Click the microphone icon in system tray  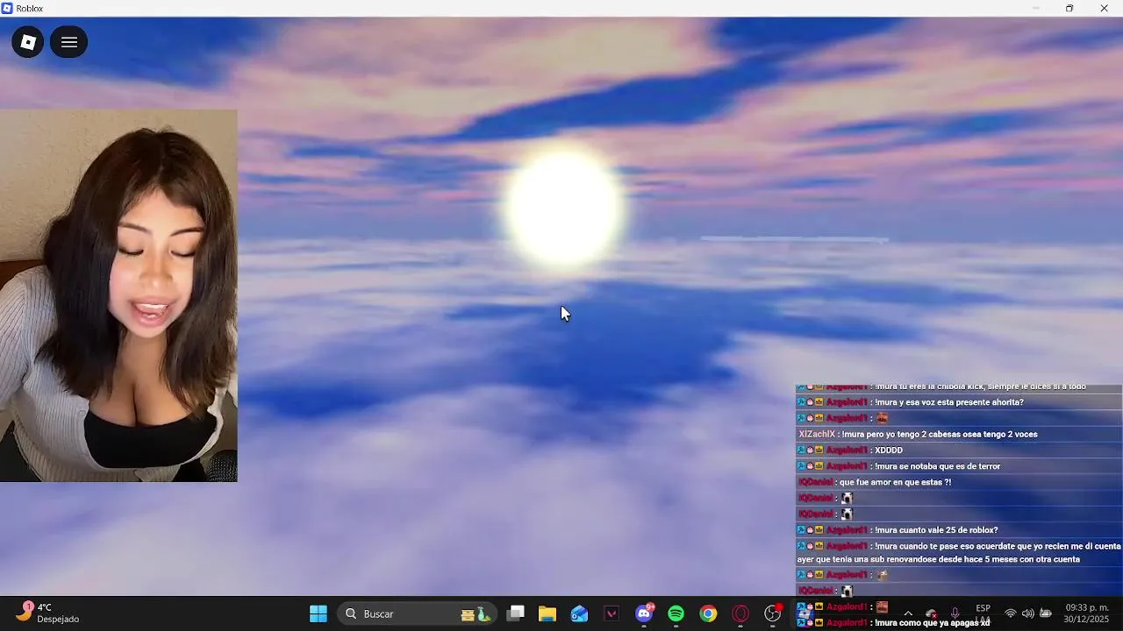pos(955,613)
